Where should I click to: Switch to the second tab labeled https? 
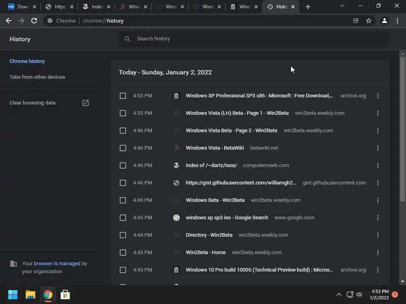pos(59,7)
